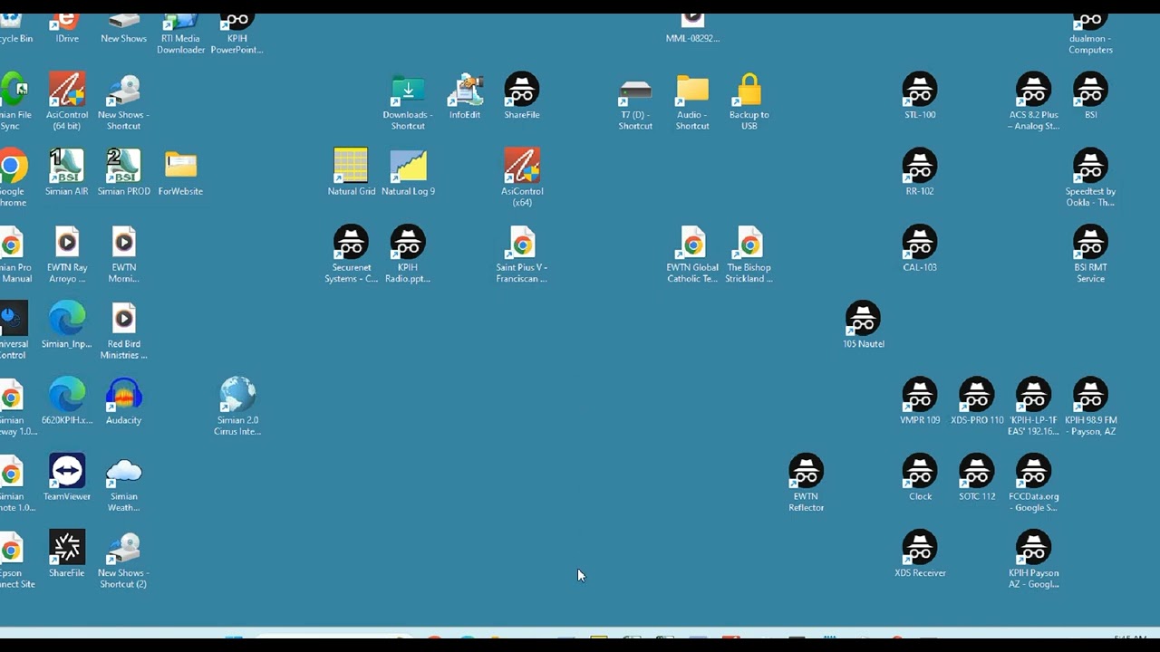The height and width of the screenshot is (652, 1160).
Task: Open Backup to USB lock icon
Action: click(x=749, y=100)
